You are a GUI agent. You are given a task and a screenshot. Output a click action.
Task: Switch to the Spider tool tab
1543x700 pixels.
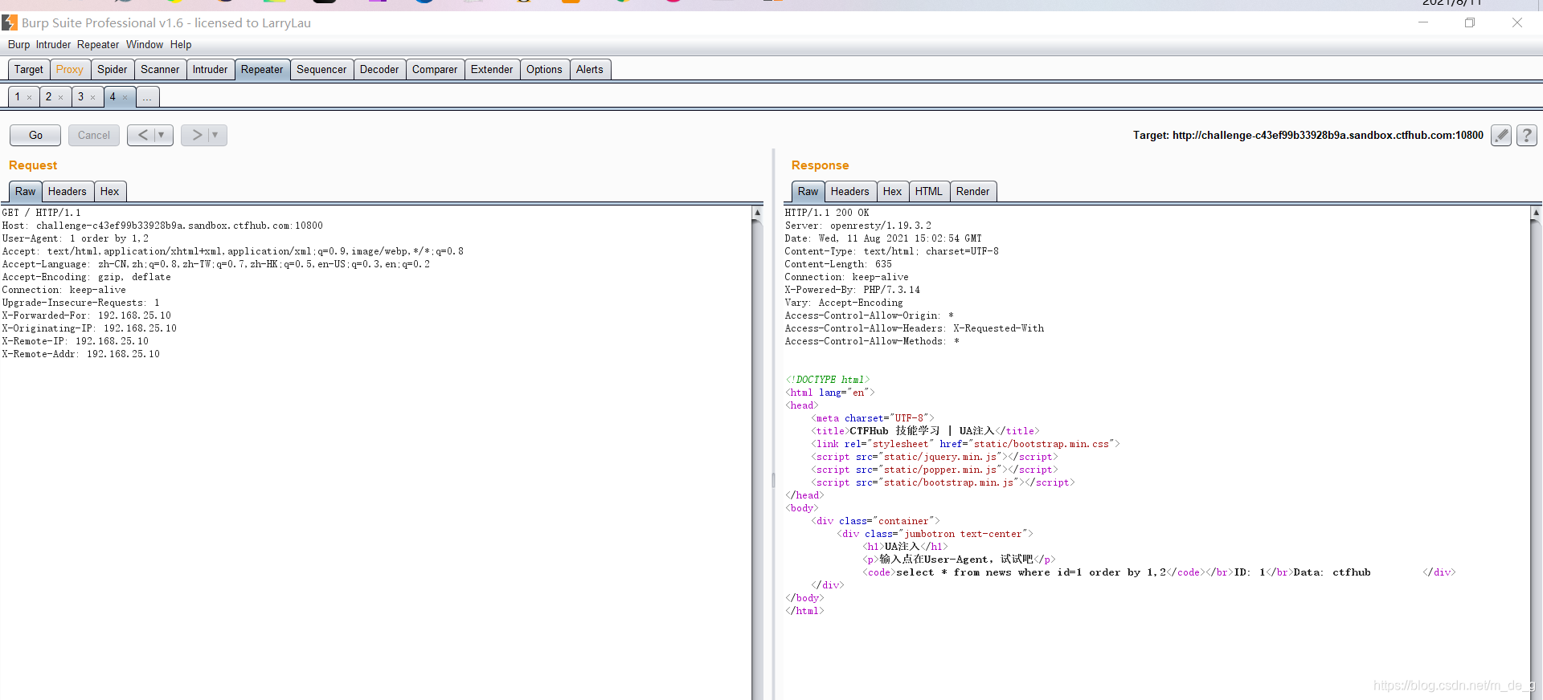tap(113, 70)
